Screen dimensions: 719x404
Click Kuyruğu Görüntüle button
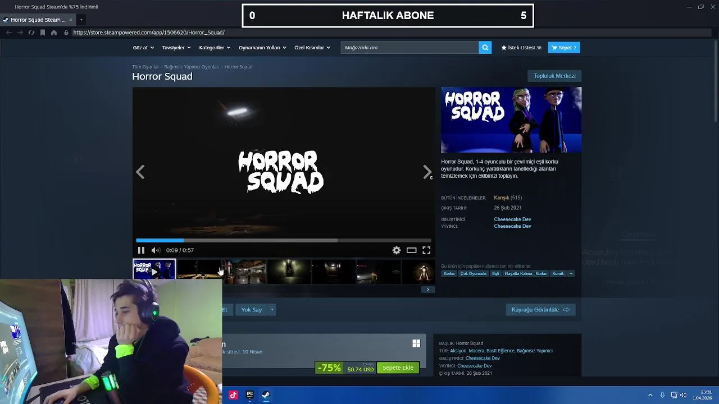540,310
